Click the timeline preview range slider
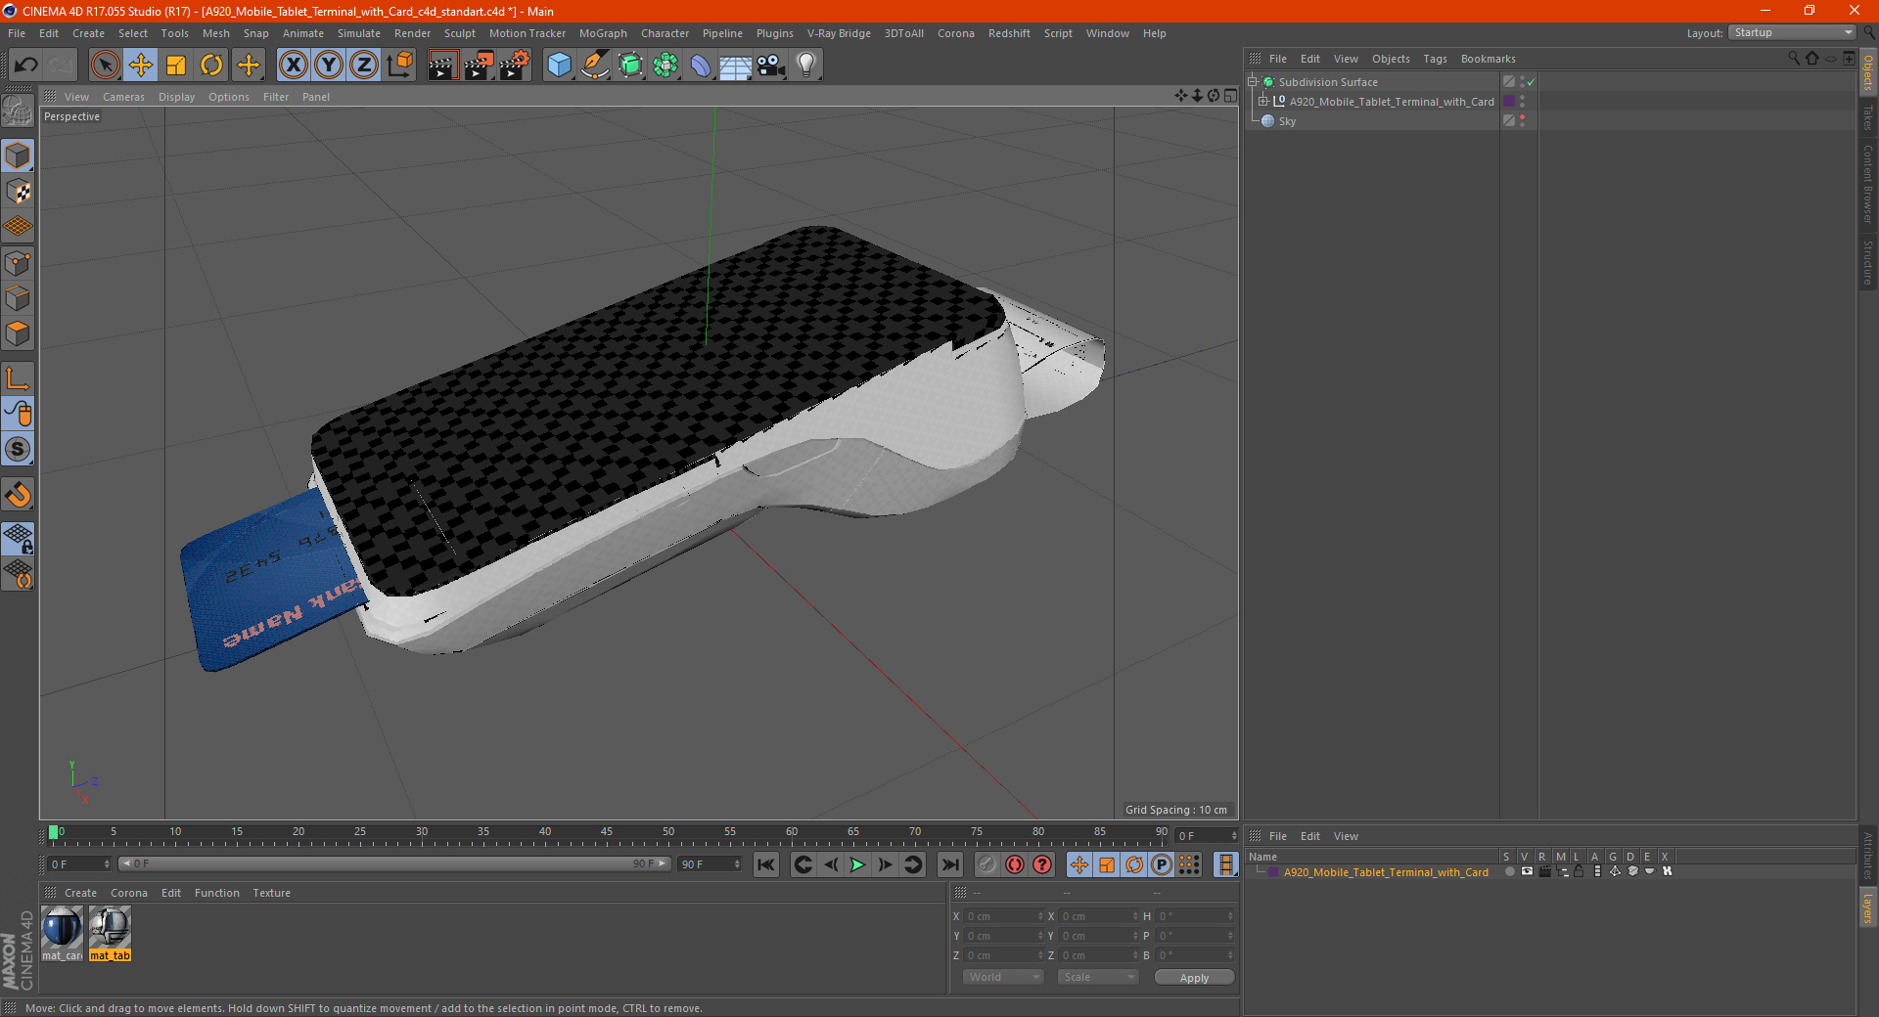The height and width of the screenshot is (1017, 1879). click(x=393, y=863)
